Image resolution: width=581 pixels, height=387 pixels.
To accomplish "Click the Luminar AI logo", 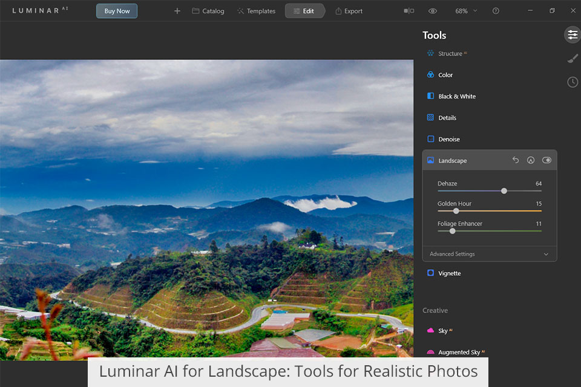I will 40,10.
